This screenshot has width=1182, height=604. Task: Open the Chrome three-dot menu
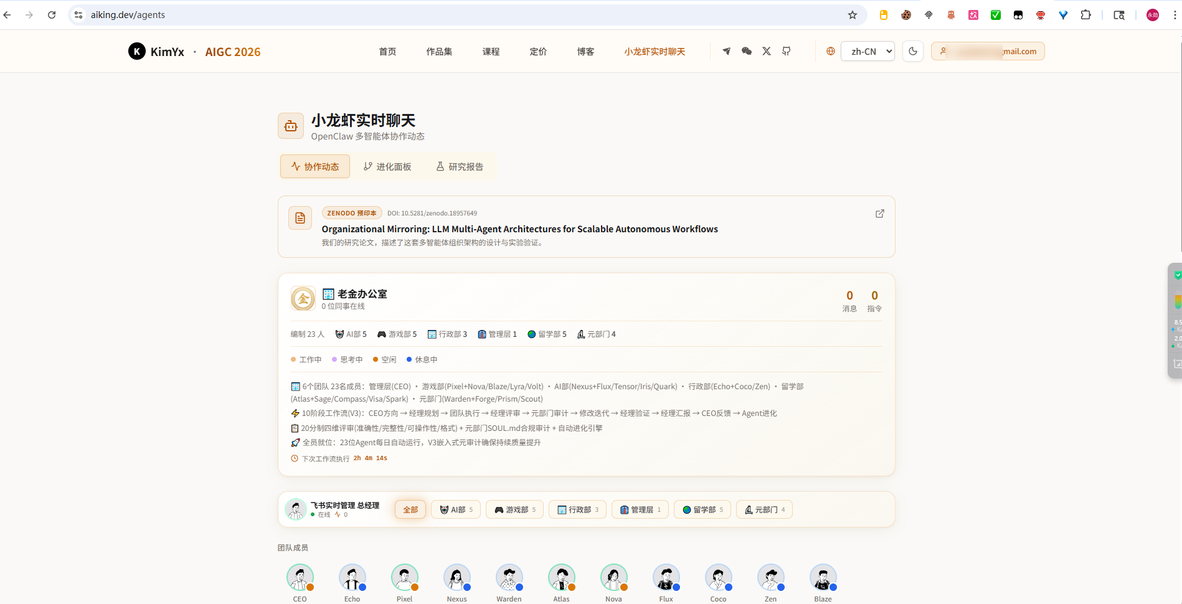click(x=1175, y=15)
